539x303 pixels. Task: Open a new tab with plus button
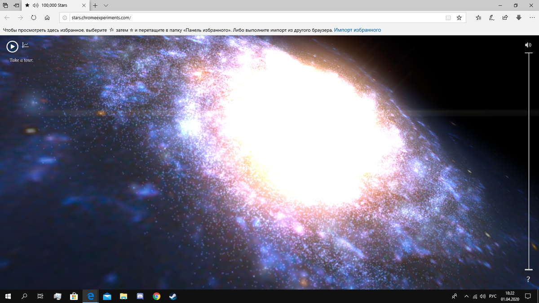click(x=95, y=5)
